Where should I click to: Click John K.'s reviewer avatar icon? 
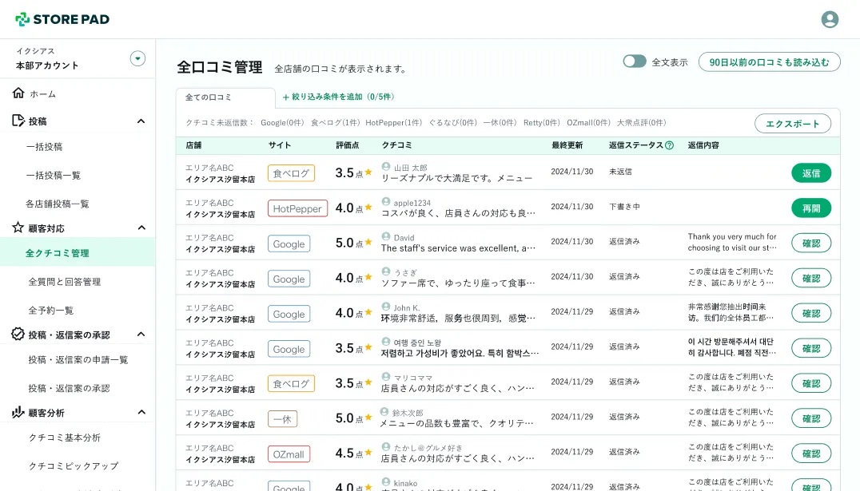point(386,307)
